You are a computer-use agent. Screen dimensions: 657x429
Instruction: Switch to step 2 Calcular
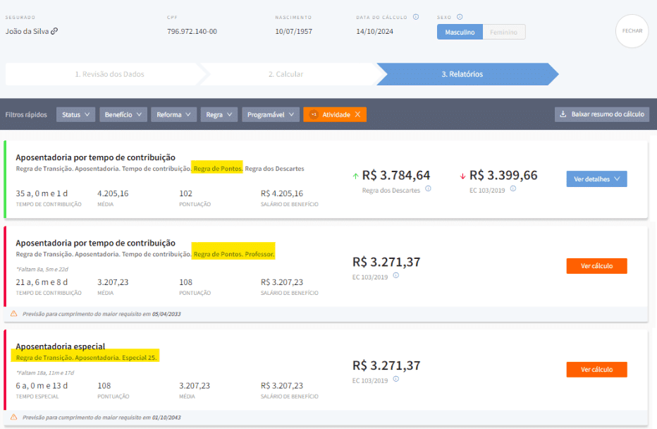pyautogui.click(x=285, y=74)
